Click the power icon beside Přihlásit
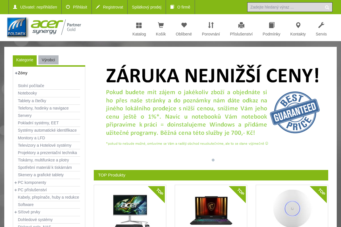The image size is (341, 227). point(68,7)
